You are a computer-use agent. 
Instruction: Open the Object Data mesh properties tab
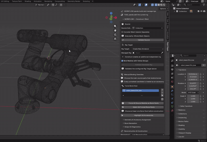tap(172, 106)
